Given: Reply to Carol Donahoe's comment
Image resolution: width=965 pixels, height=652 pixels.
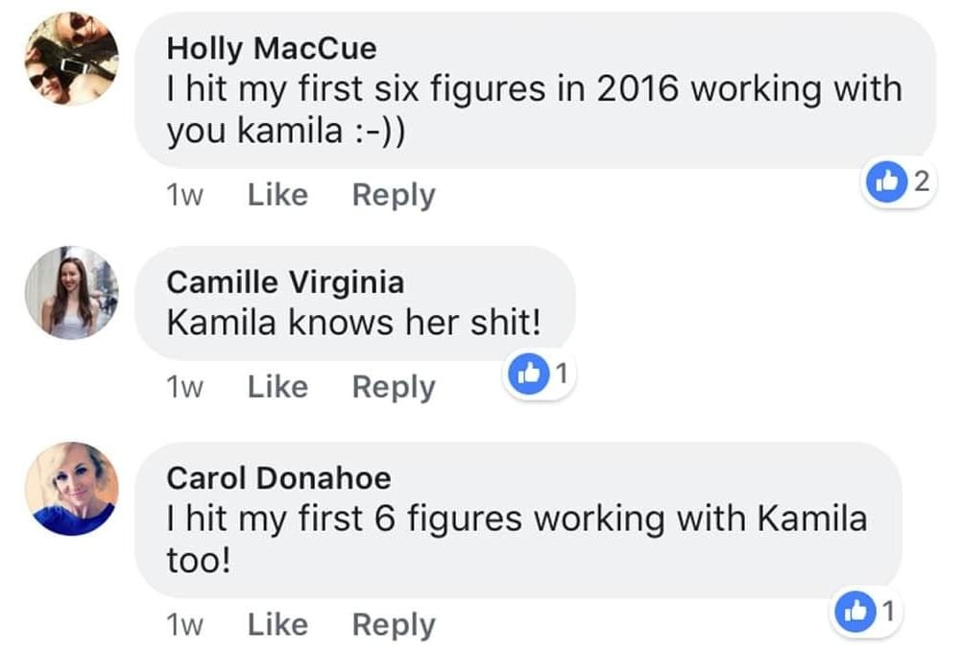Looking at the screenshot, I should point(394,626).
